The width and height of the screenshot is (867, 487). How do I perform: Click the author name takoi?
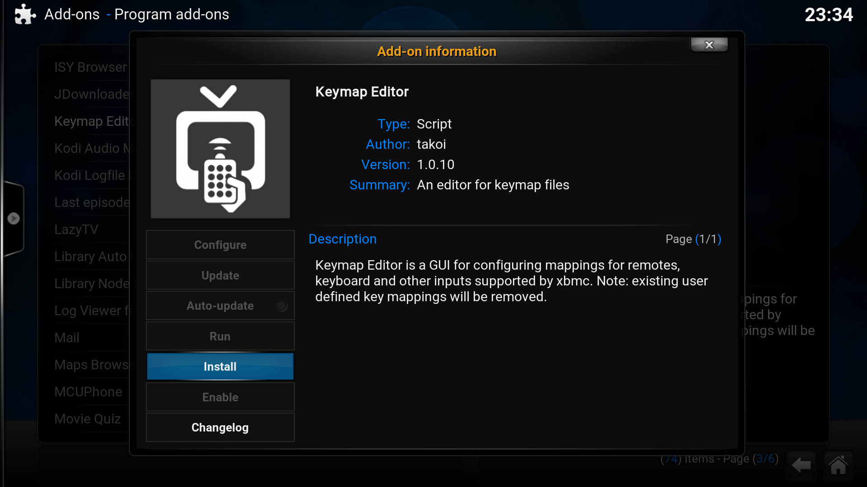point(431,144)
